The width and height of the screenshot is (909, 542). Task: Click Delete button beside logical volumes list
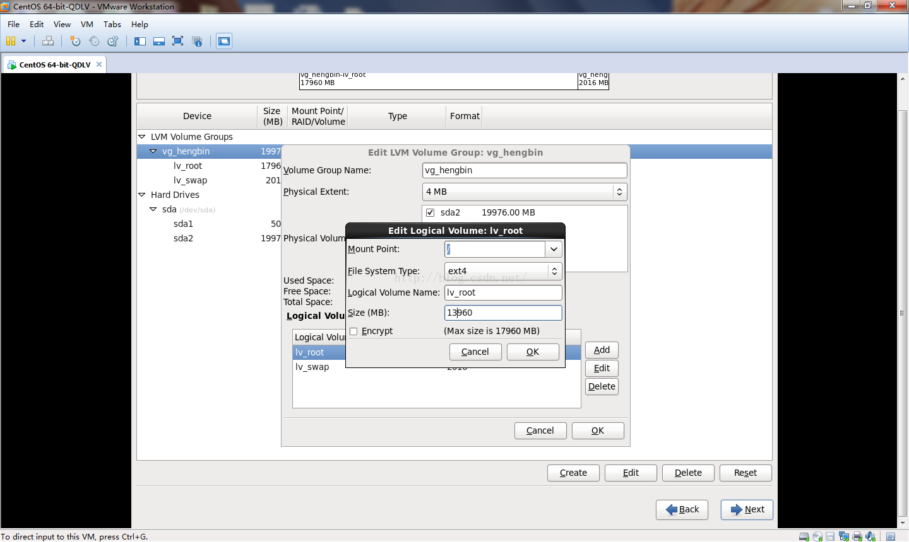602,386
